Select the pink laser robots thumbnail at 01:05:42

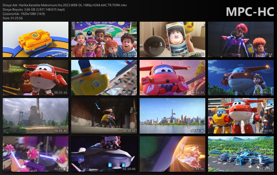pyautogui.click(x=35, y=154)
